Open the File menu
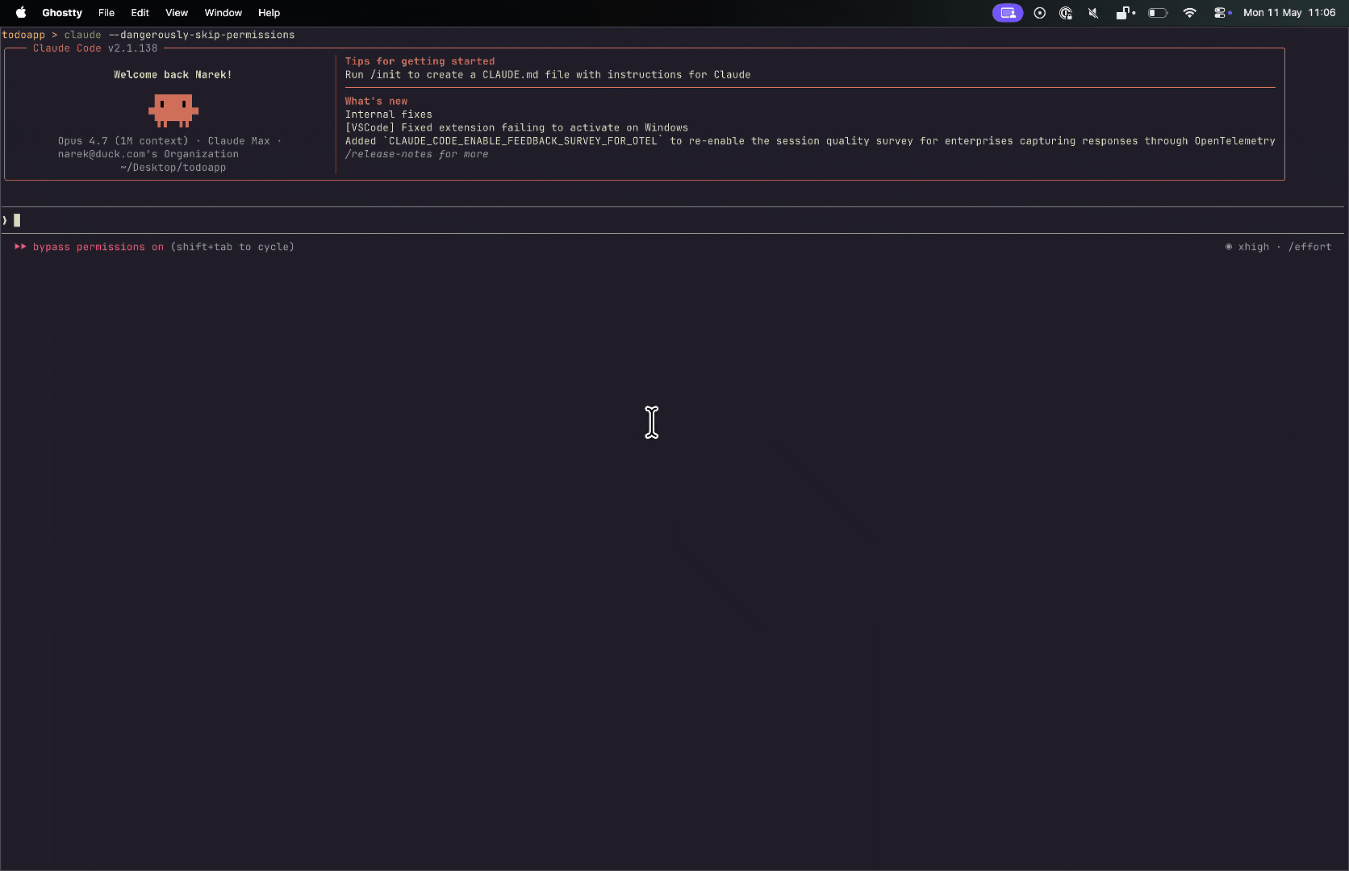Image resolution: width=1349 pixels, height=871 pixels. [x=106, y=13]
